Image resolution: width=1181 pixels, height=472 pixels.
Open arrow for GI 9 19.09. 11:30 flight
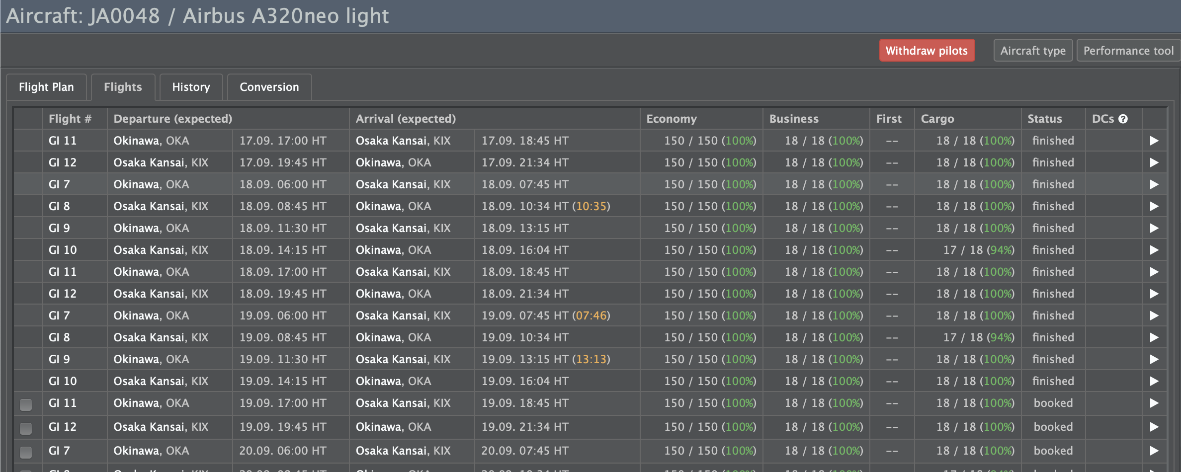[x=1154, y=360]
